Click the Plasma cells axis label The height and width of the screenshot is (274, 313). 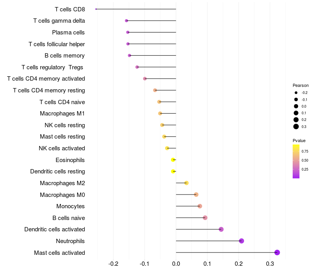[68, 32]
